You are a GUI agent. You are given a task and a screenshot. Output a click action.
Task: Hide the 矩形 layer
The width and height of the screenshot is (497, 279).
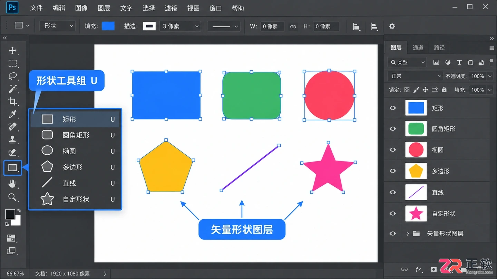coord(393,108)
